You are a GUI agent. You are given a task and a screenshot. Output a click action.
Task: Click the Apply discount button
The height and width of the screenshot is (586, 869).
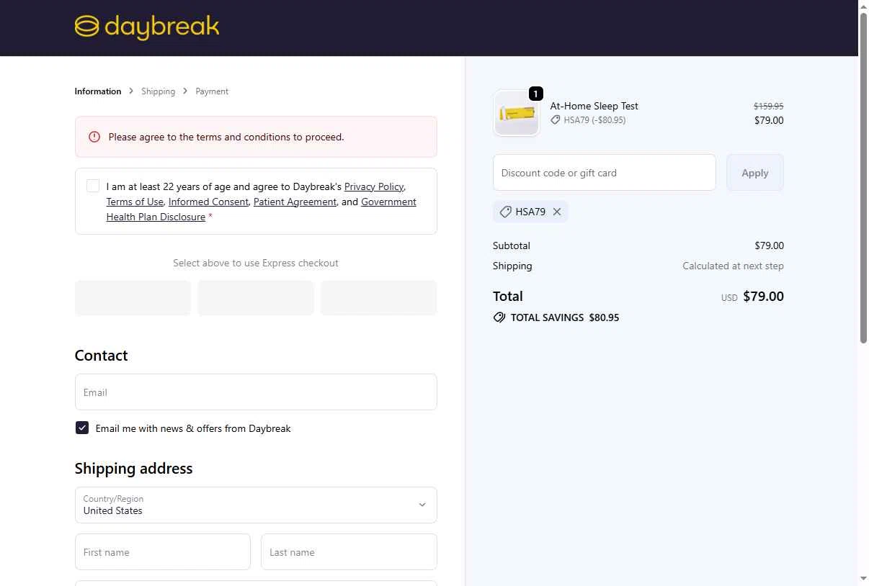pyautogui.click(x=755, y=173)
